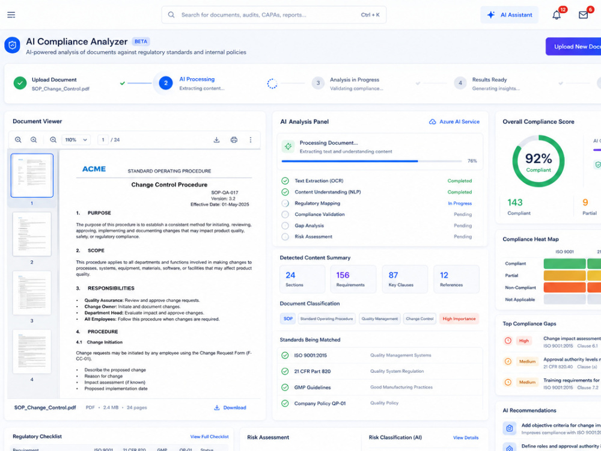Click the 12 References card
601x451 pixels.
(x=457, y=279)
